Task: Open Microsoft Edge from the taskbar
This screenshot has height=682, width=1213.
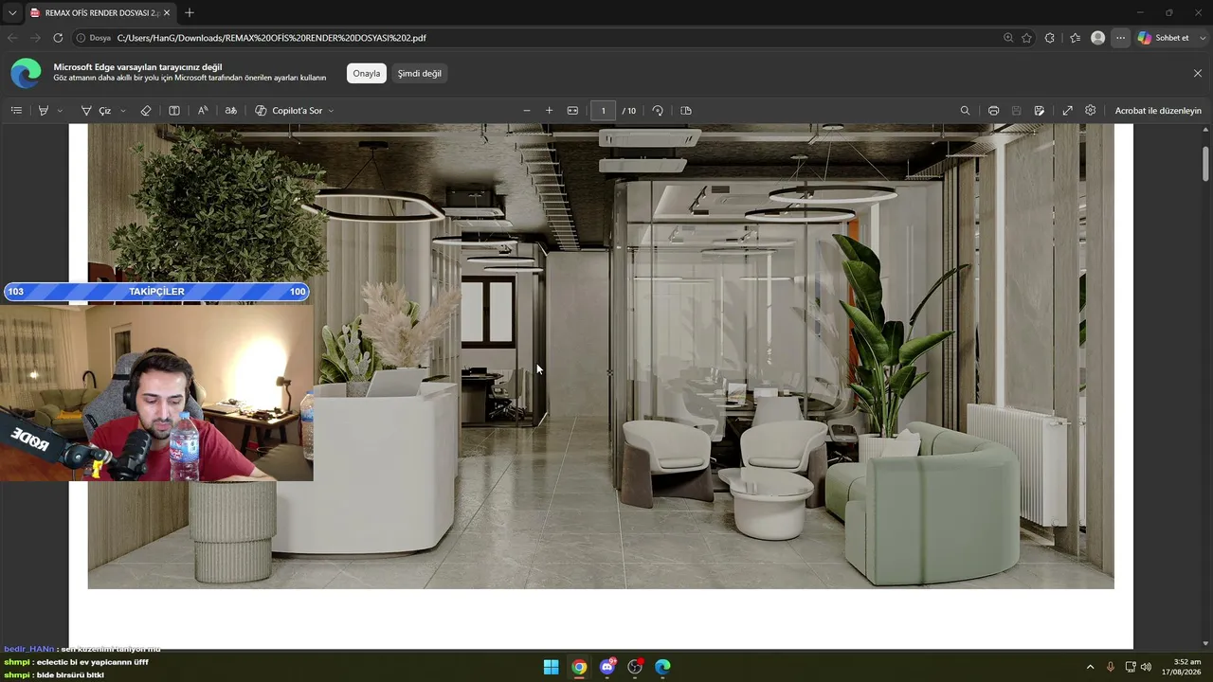Action: point(662,667)
